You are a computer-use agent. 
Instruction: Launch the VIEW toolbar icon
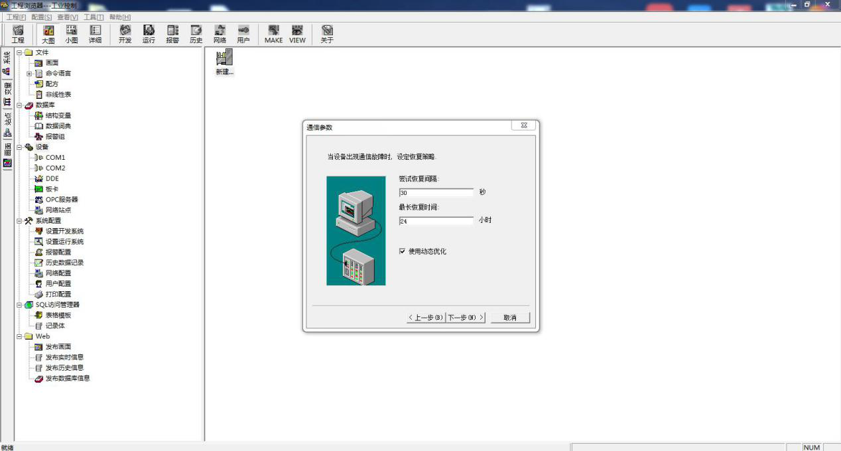[x=297, y=34]
